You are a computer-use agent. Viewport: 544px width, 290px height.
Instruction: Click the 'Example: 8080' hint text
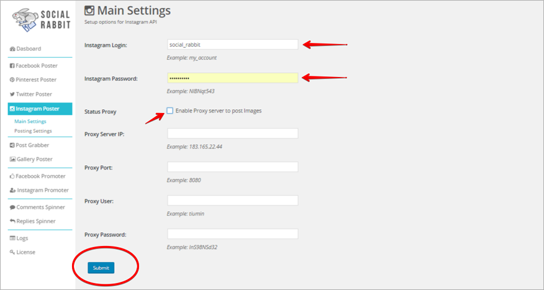click(x=184, y=180)
